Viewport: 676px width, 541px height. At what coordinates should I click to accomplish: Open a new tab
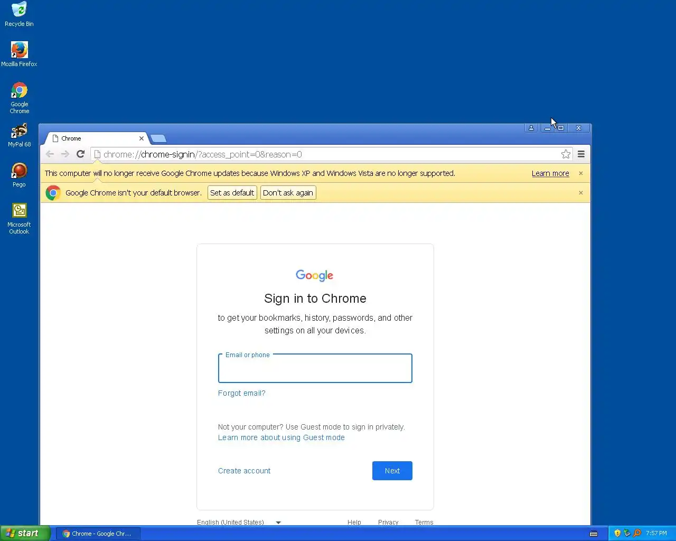tap(158, 138)
